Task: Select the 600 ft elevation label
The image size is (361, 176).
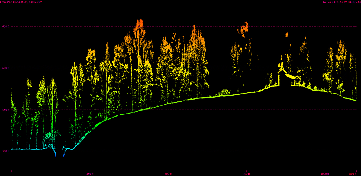Action: (6, 68)
